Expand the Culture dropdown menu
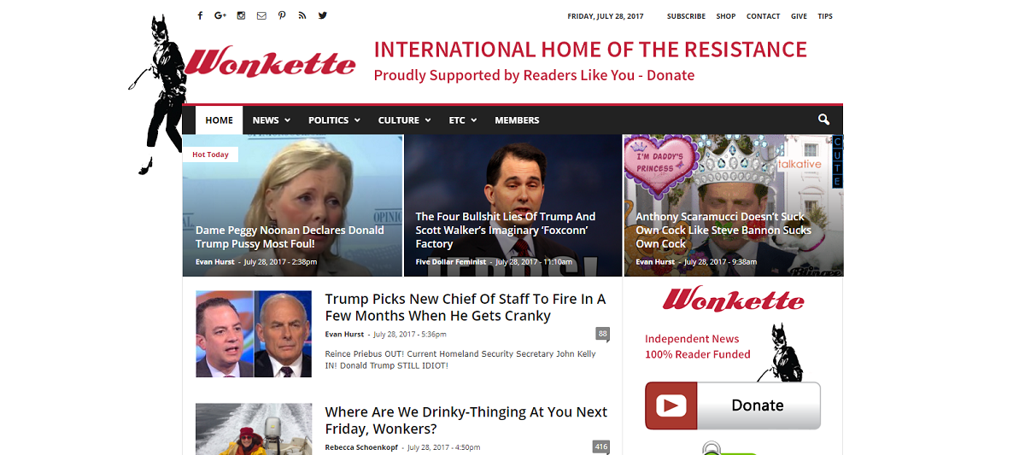This screenshot has height=455, width=1025. (x=404, y=120)
